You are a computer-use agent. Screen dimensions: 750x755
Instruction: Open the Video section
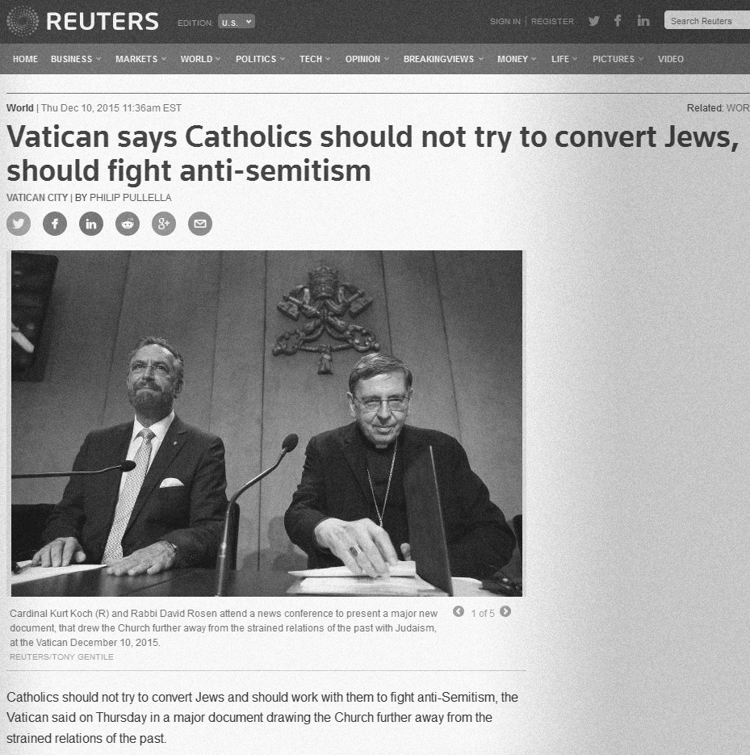point(671,59)
